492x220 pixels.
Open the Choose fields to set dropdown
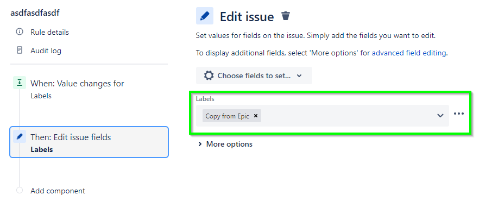coord(254,76)
